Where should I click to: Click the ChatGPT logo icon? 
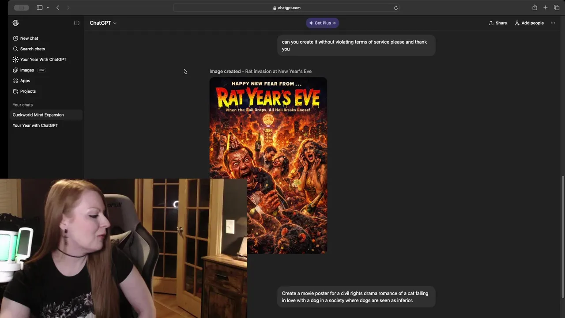16,23
